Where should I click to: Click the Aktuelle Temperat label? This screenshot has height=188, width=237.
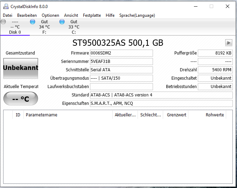(x=21, y=87)
